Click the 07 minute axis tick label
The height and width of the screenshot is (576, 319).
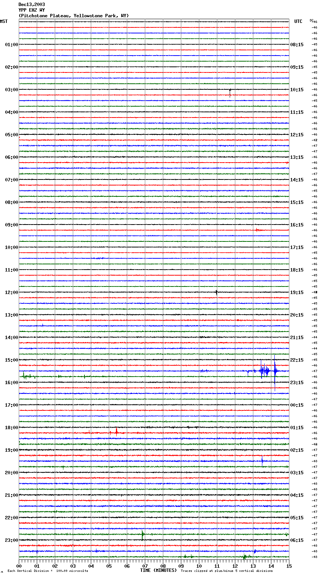coord(145,566)
